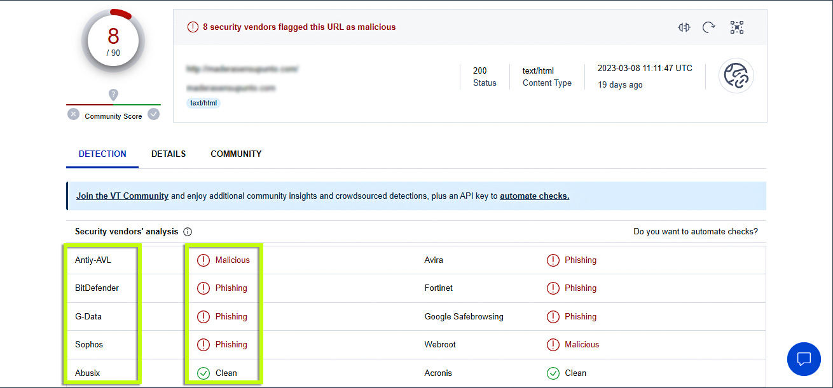Click Do you want to automate checks?
Image resolution: width=833 pixels, height=388 pixels.
tap(696, 232)
